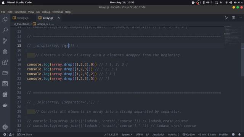This screenshot has width=244, height=137.
Task: Click the _.join(array, [separator=',']) comment
Action: coord(63,102)
